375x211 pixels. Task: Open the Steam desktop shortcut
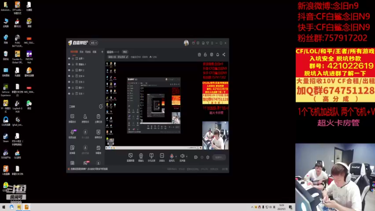(6, 138)
